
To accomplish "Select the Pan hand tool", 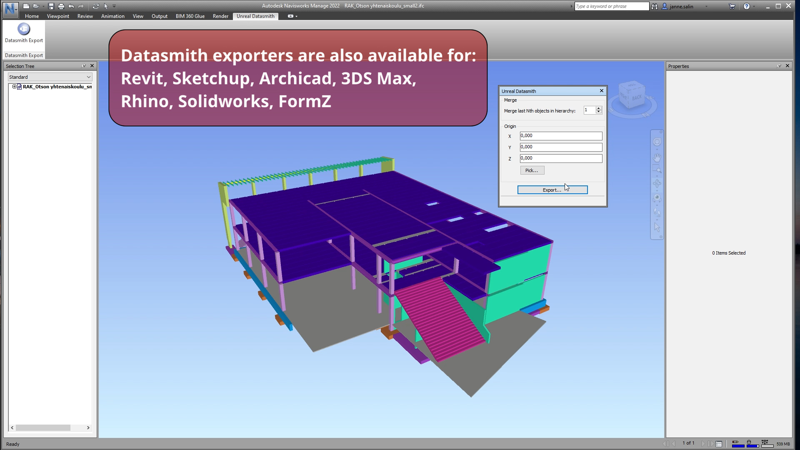I will pyautogui.click(x=657, y=157).
